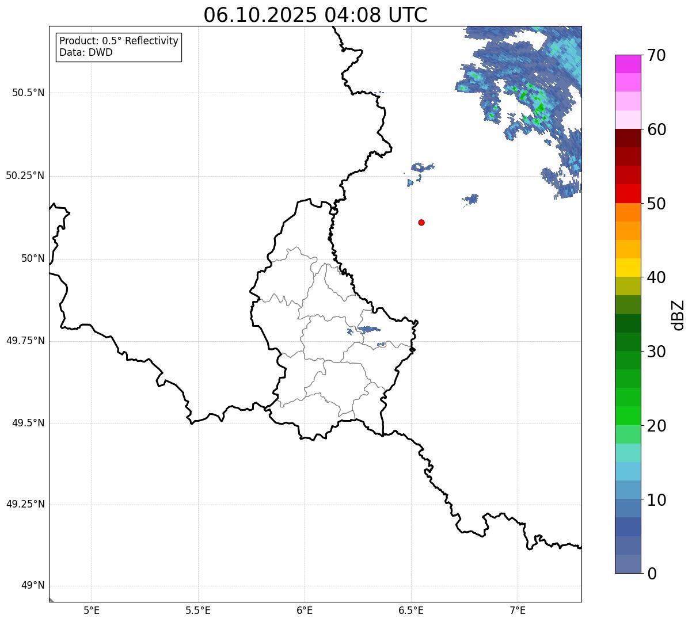Click the dark maroon colorbar segment below 60
692x622 pixels.
click(628, 138)
